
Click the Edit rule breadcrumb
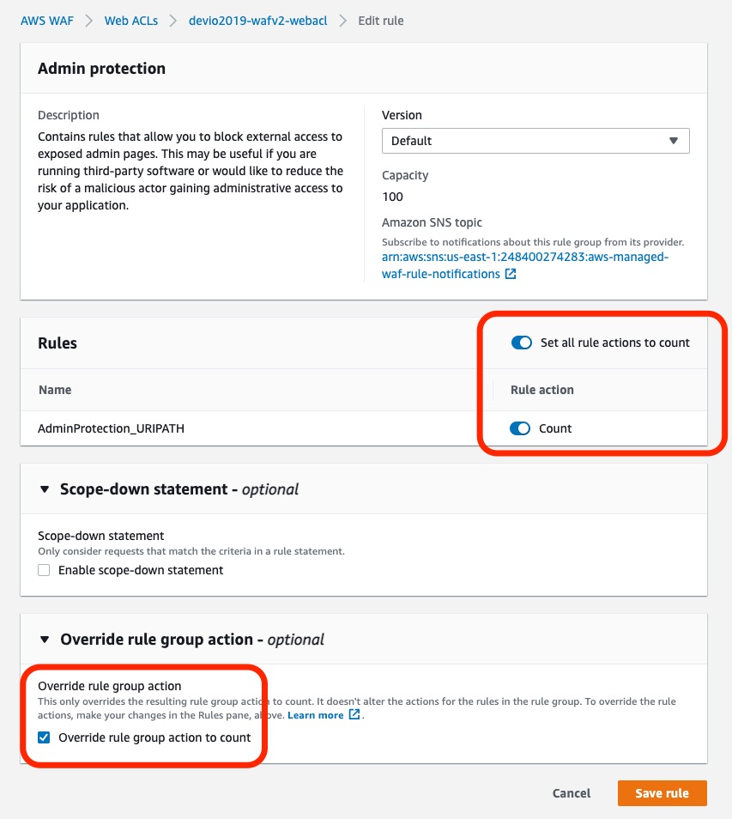(380, 20)
